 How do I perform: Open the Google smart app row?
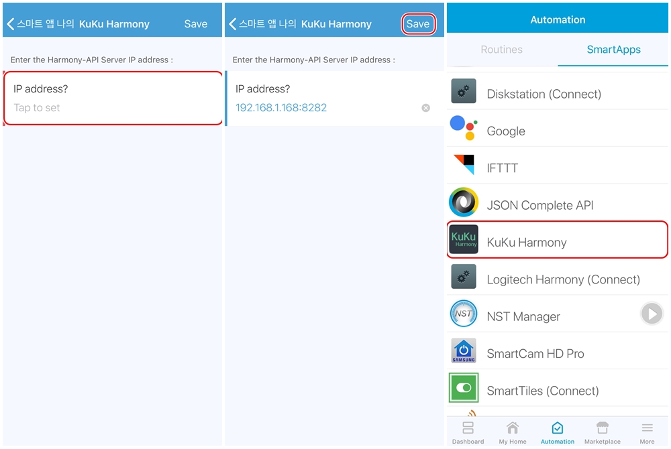coord(557,129)
